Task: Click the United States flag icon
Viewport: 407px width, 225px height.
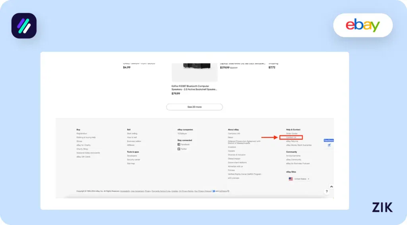Action: tap(291, 179)
